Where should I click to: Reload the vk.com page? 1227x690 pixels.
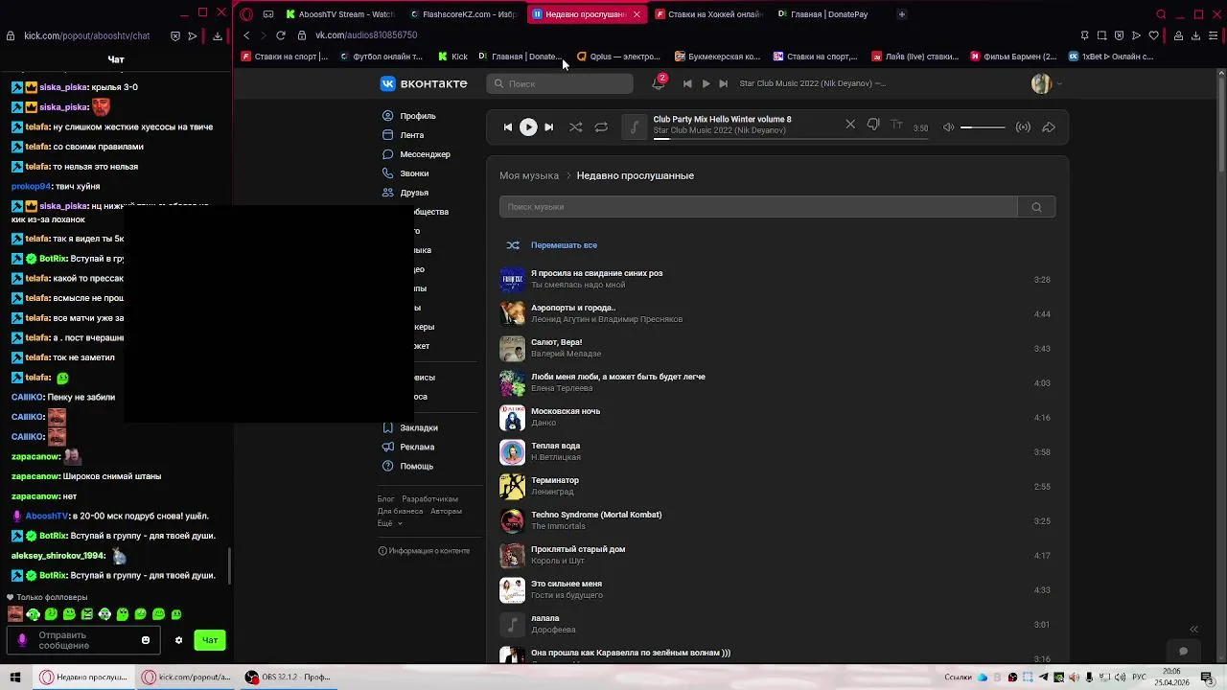coord(280,35)
